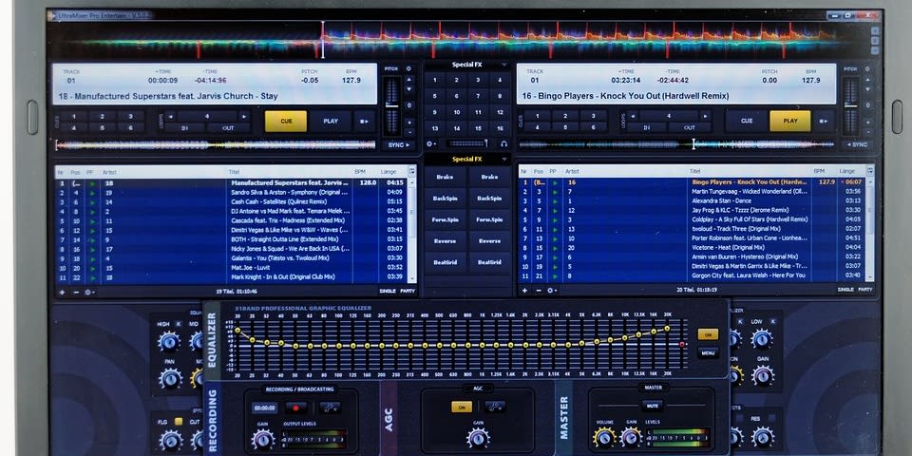The width and height of the screenshot is (912, 456).
Task: Trigger left Brake effect button
Action: 445,178
